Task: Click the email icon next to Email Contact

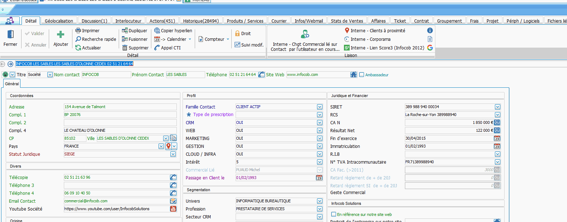Action: click(x=173, y=201)
